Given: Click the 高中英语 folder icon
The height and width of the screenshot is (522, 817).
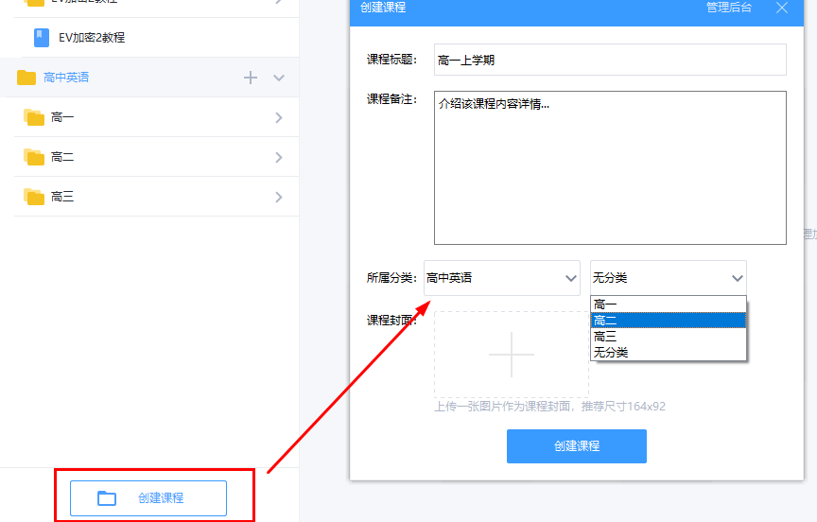Looking at the screenshot, I should pos(26,78).
